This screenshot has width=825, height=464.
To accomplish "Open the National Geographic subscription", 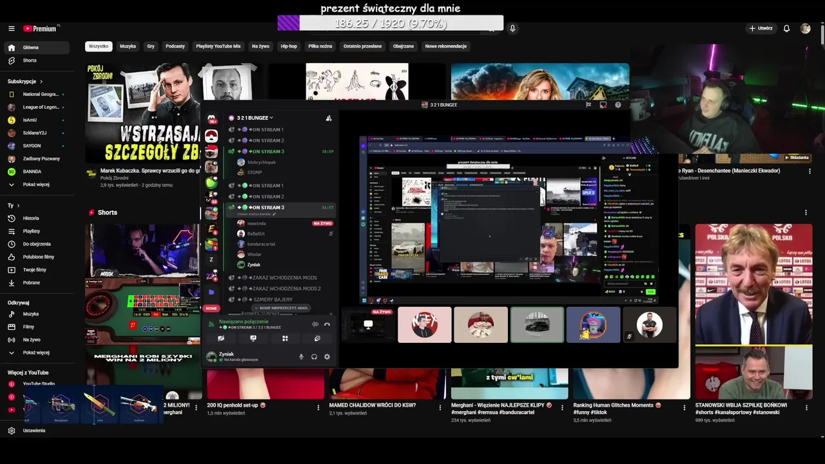I will 38,94.
